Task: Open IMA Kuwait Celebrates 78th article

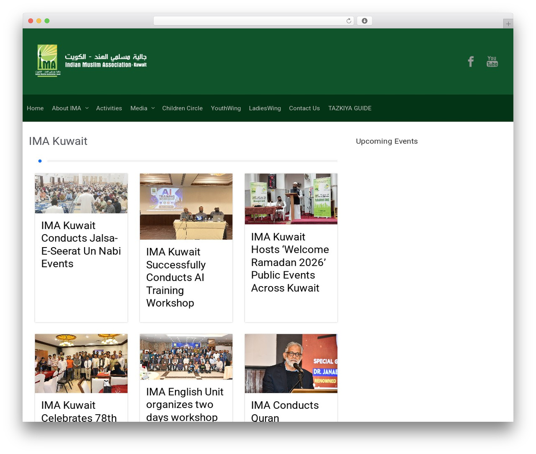Action: coord(79,411)
